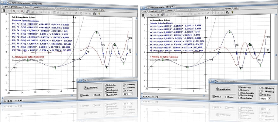Enable Wendepunkte checkbox in right panel
This screenshot has width=278, height=122.
tap(240, 93)
